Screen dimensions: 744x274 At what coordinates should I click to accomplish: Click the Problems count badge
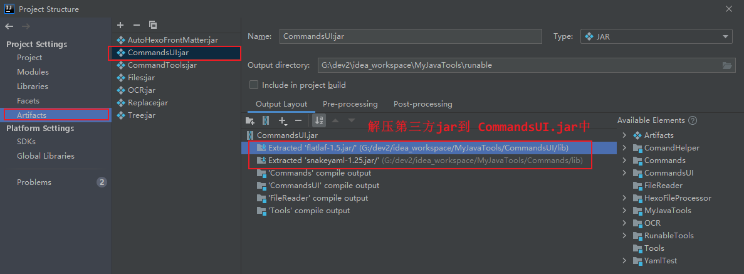pos(102,182)
